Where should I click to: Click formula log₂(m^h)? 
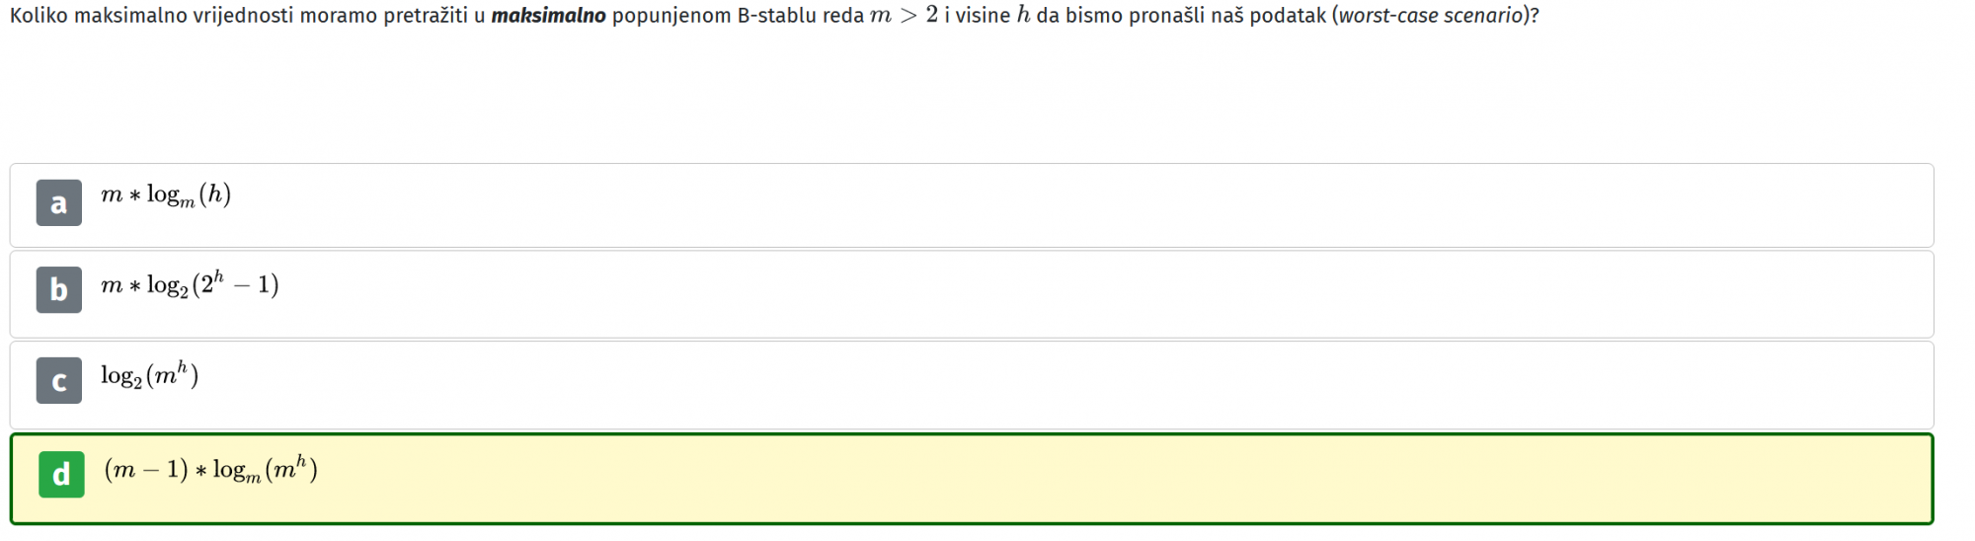150,375
